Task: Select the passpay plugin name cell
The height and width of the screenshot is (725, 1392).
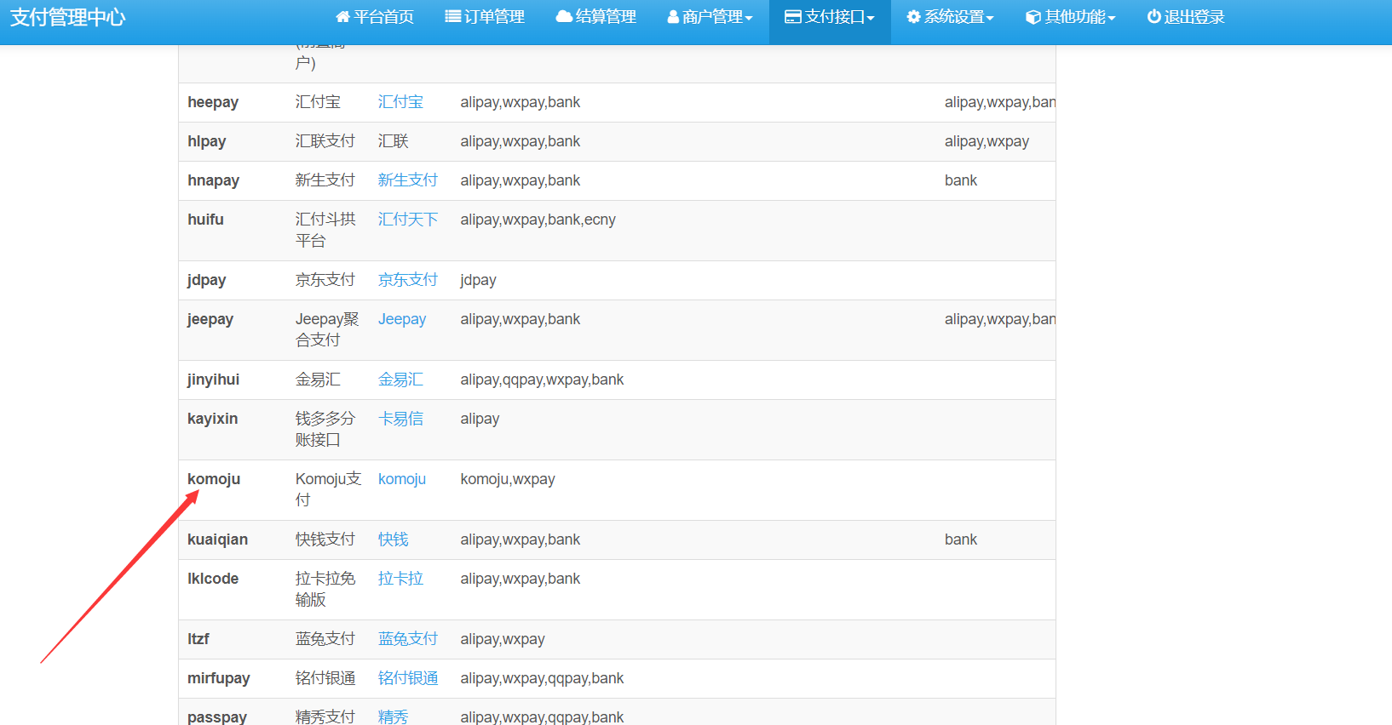Action: click(217, 717)
